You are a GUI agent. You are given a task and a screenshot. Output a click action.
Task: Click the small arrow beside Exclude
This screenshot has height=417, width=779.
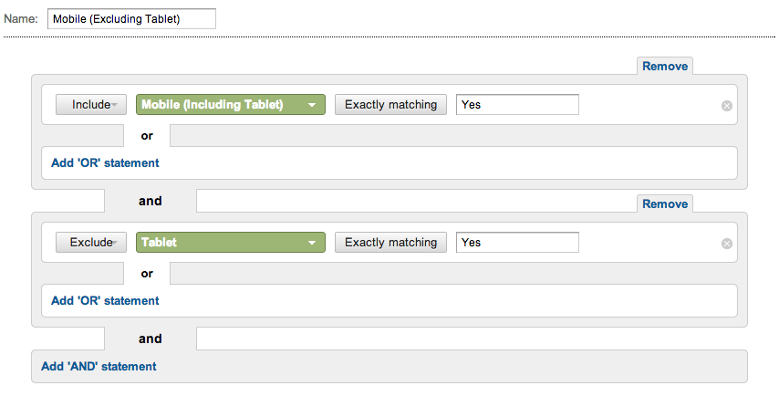pos(115,243)
